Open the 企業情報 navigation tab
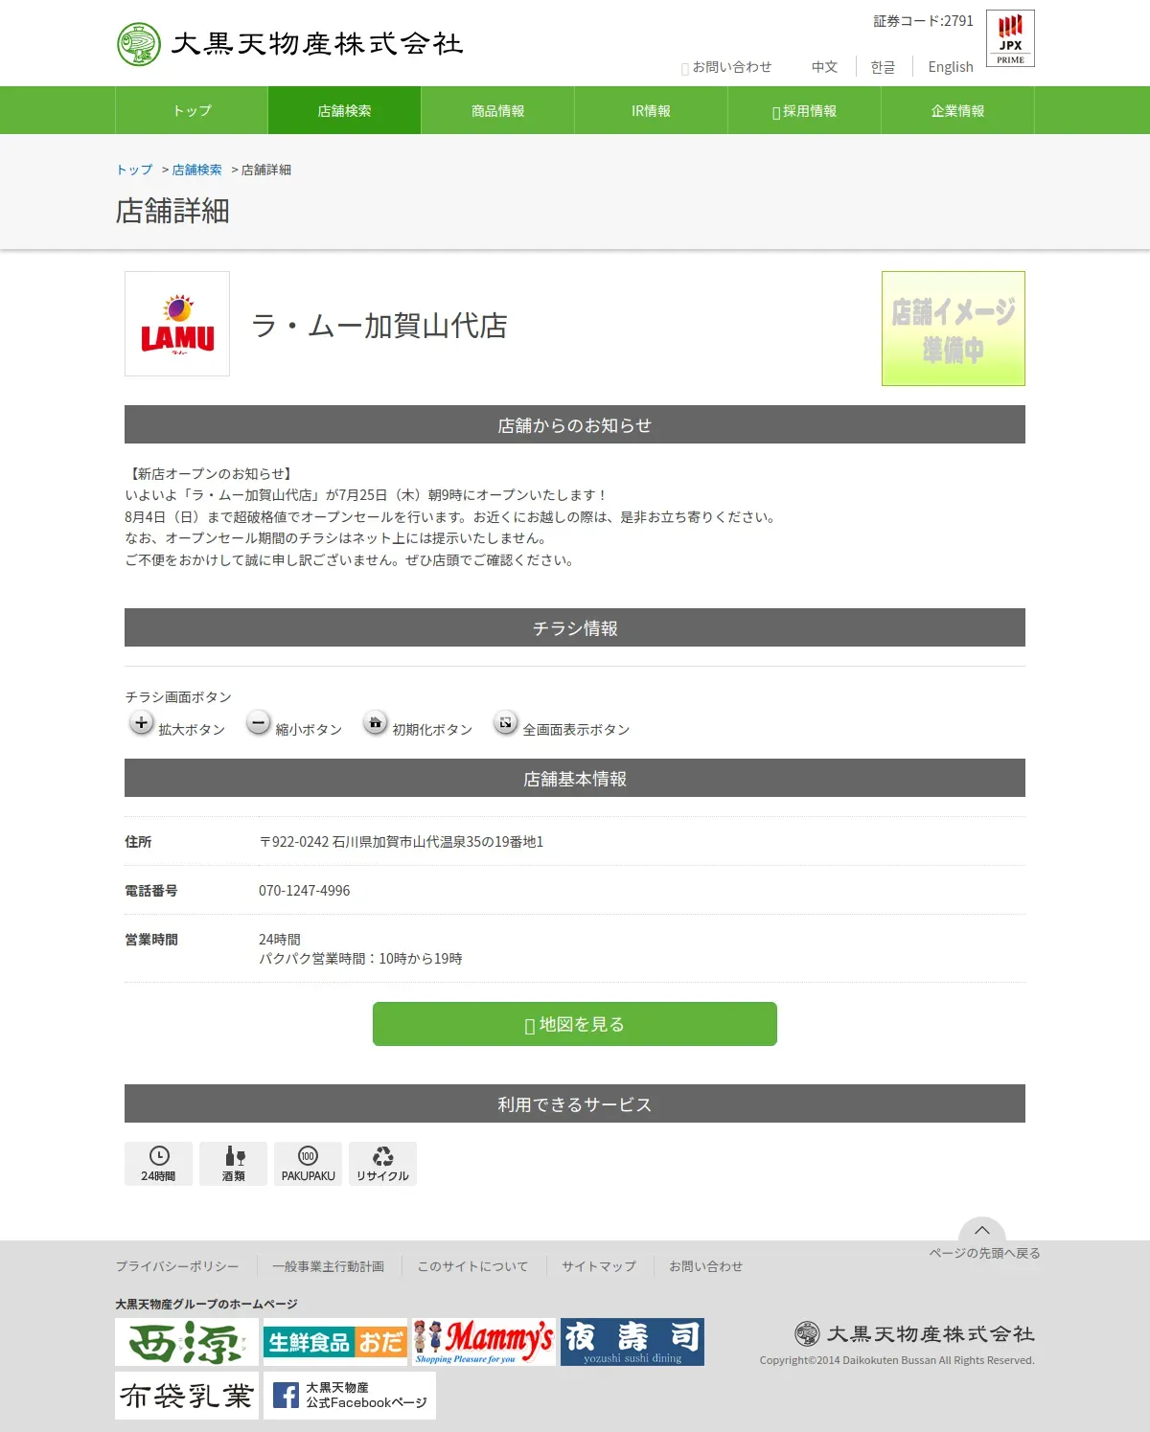The height and width of the screenshot is (1432, 1150). [x=958, y=110]
